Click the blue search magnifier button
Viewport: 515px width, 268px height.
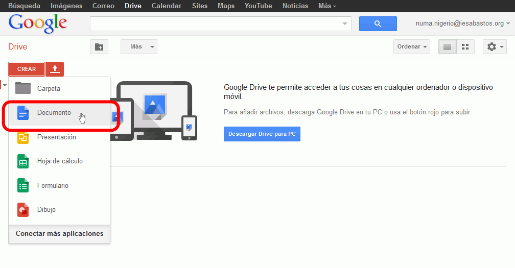pos(378,23)
